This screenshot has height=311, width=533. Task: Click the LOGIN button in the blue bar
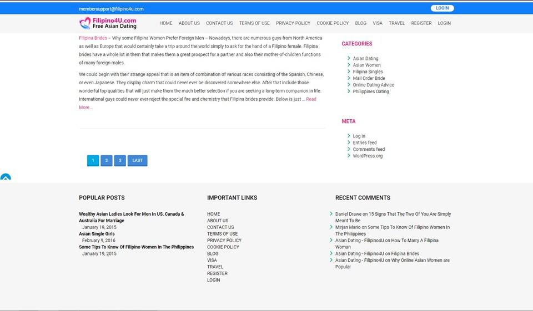[442, 8]
